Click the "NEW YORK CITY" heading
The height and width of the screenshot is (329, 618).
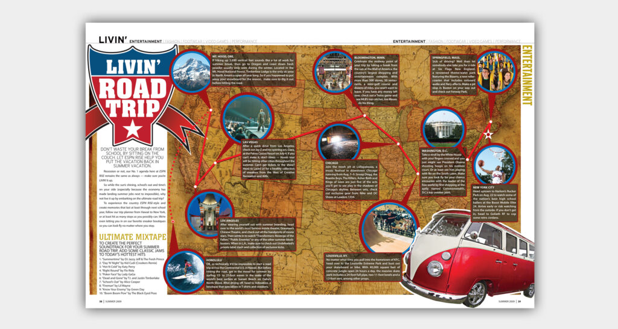pyautogui.click(x=483, y=188)
